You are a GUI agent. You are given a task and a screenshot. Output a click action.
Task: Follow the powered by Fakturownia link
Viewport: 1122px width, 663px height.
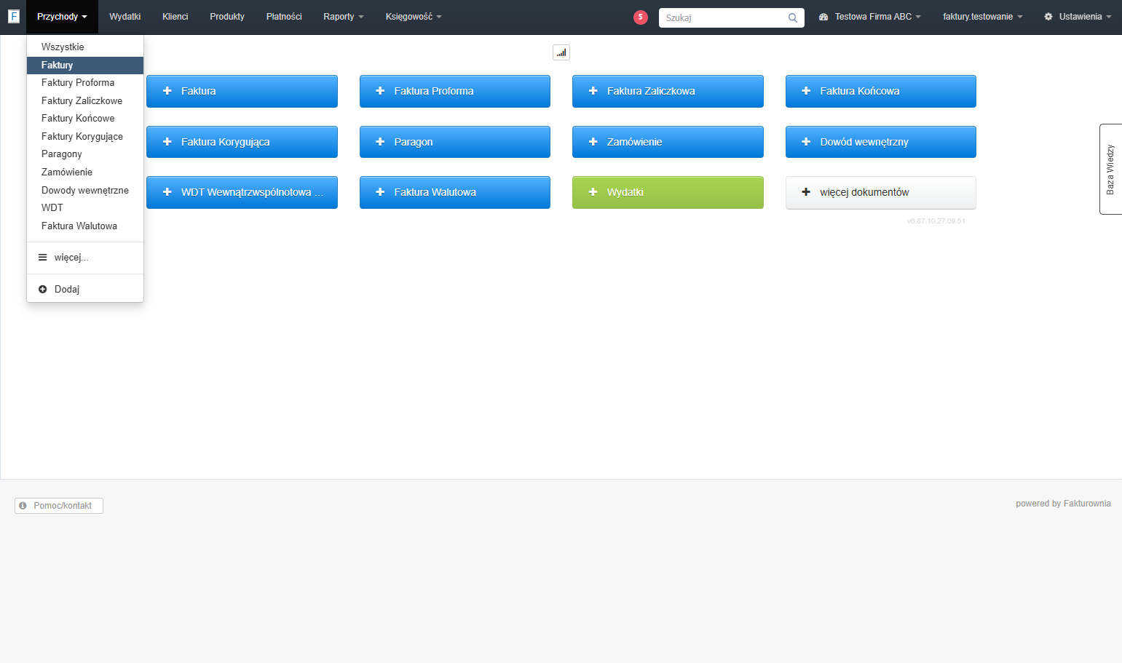[x=1063, y=504]
